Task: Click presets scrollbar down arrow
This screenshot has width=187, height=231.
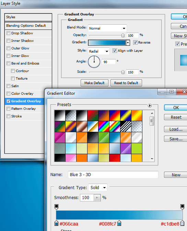Action: click(152, 159)
